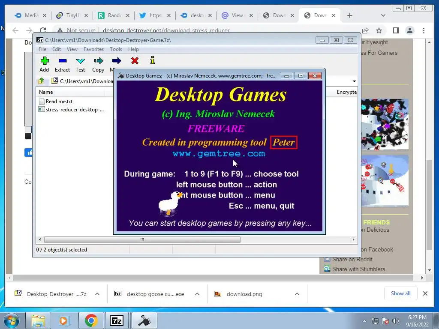439x329 pixels.
Task: Open the Tools menu in 7-Zip
Action: click(116, 49)
